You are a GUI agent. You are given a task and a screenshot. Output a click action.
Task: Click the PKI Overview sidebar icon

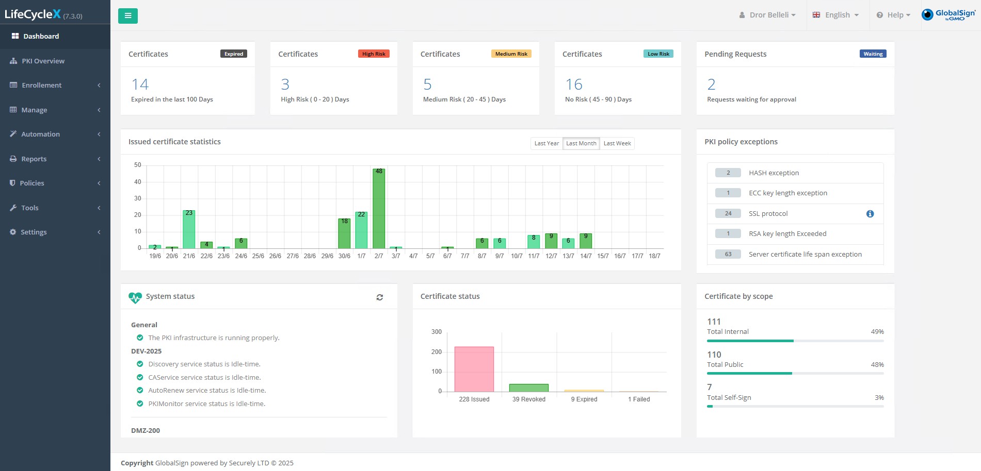coord(14,61)
